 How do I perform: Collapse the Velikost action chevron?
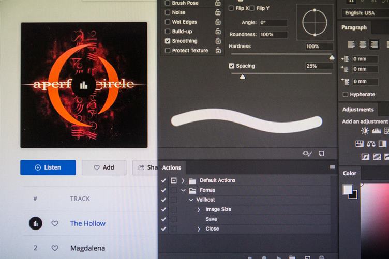coord(191,200)
